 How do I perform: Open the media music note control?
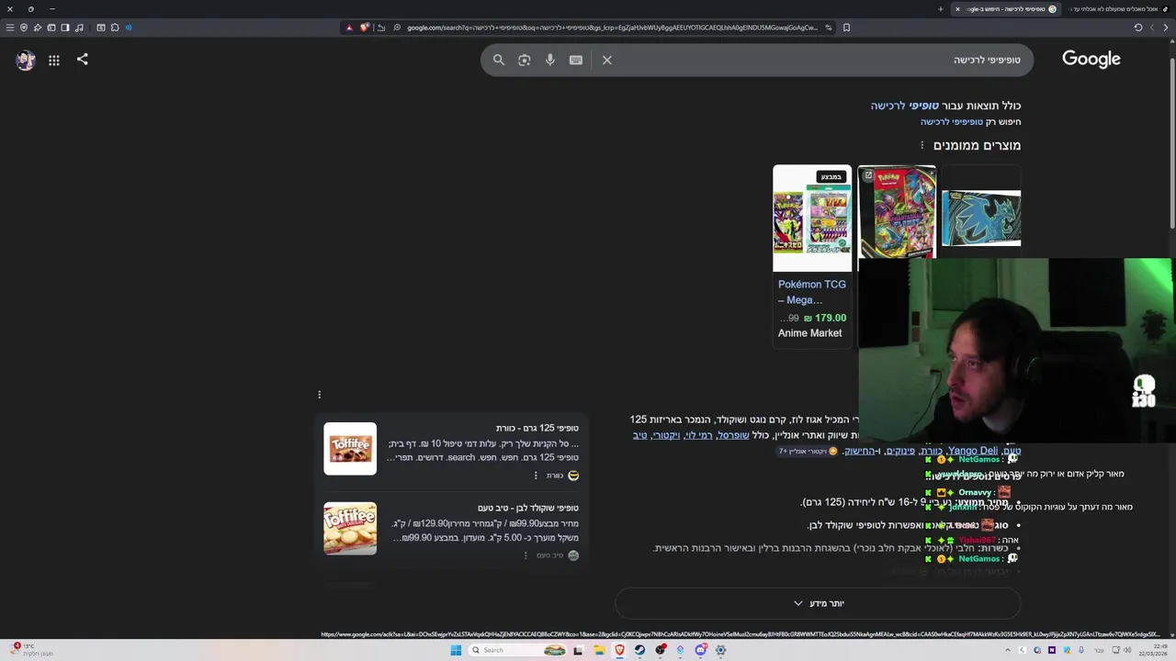[79, 28]
